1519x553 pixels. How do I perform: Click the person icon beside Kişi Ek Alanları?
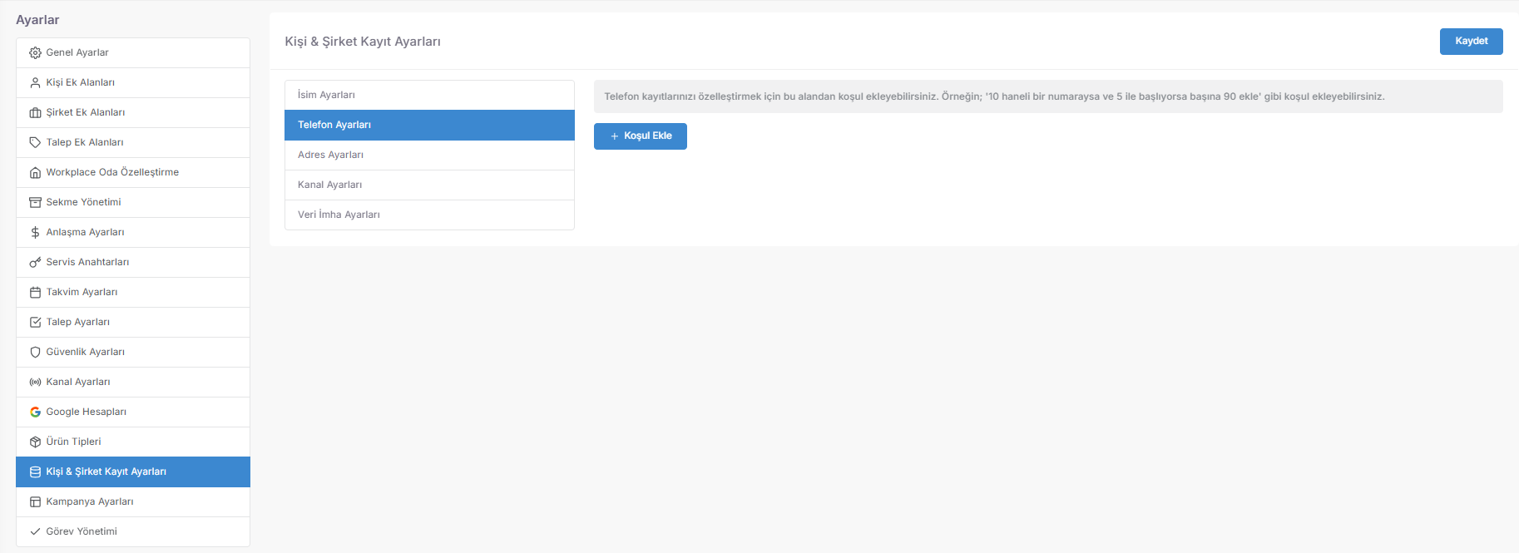[35, 82]
